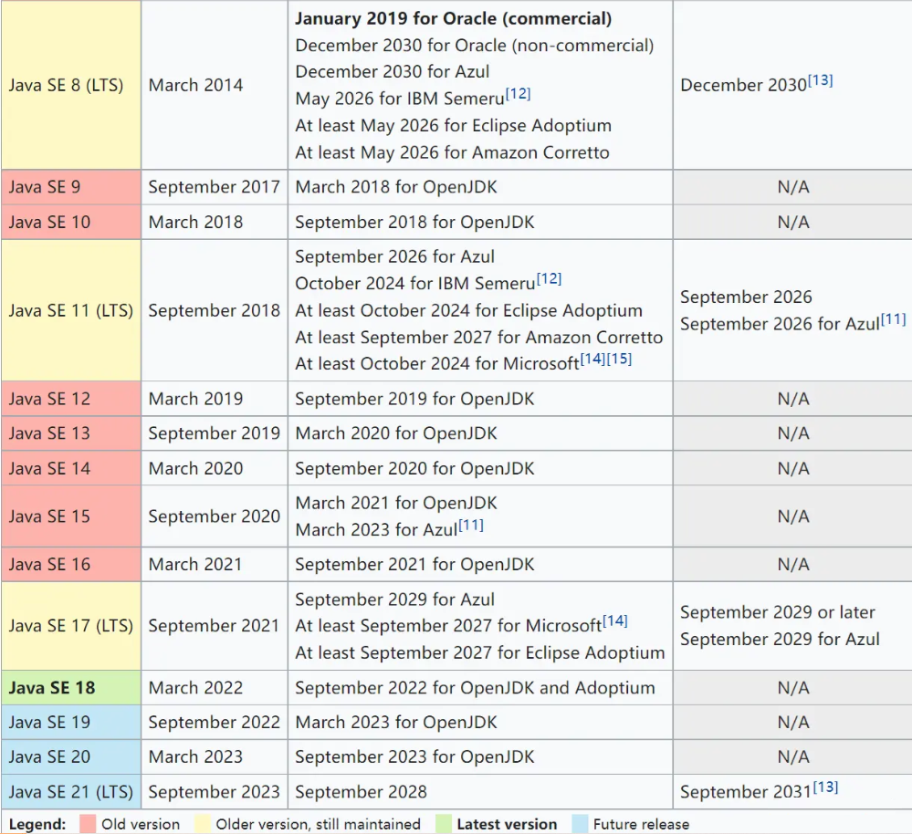The width and height of the screenshot is (912, 834).
Task: Click At least May 2026 for Eclipse Adoptium
Action: click(453, 126)
